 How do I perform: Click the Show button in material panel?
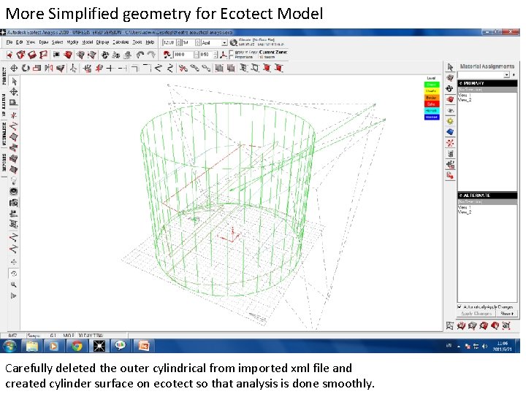(x=506, y=314)
